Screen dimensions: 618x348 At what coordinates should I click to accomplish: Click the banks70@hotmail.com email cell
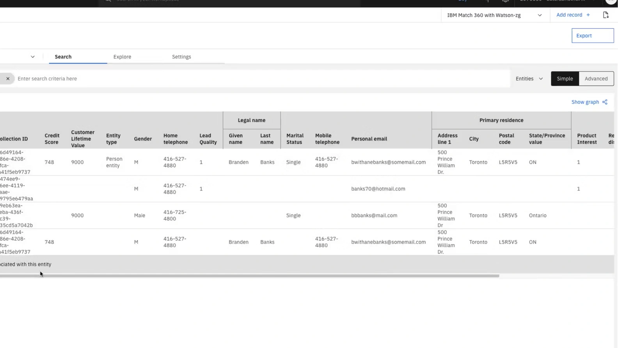point(378,189)
